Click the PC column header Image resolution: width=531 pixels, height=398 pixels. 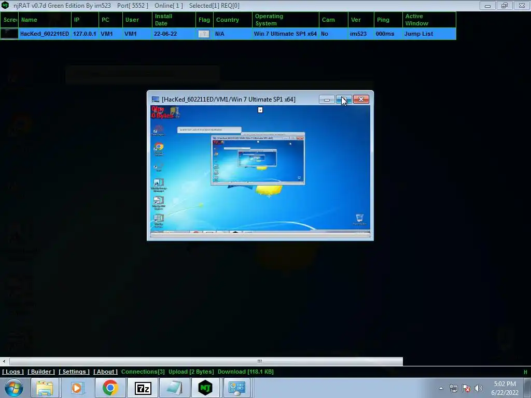click(111, 20)
